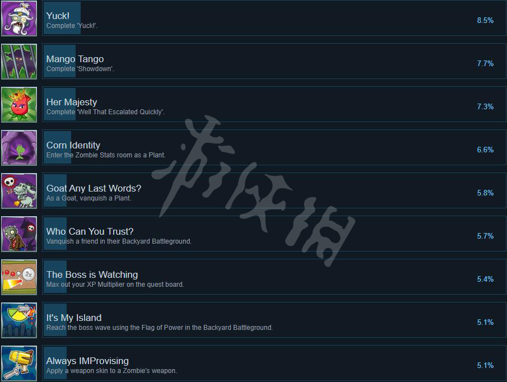
Task: Select the Mango Tango caged icon
Action: [x=19, y=62]
